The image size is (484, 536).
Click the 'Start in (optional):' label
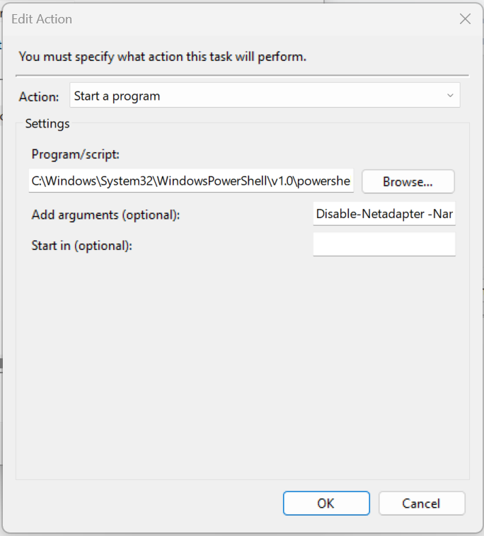81,246
